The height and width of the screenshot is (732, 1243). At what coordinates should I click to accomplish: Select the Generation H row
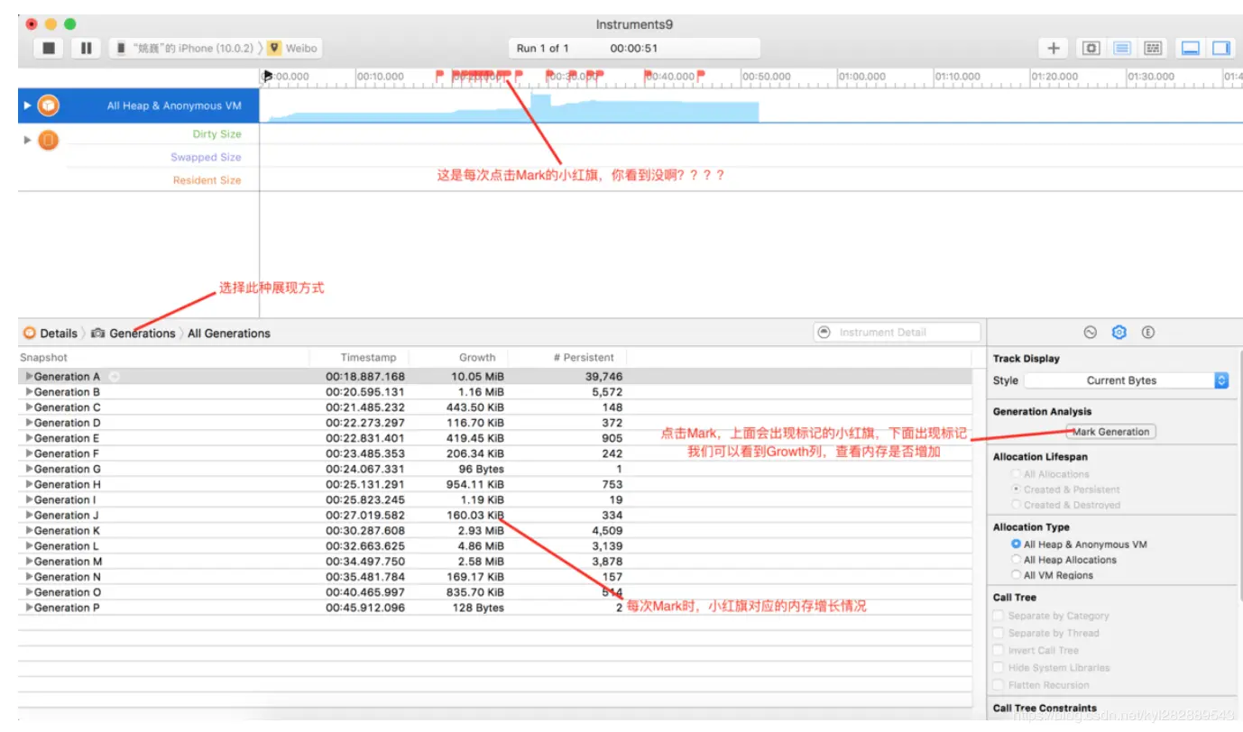(x=495, y=484)
